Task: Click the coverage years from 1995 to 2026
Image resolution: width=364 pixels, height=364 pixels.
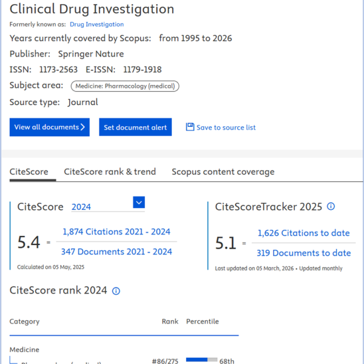Action: (x=195, y=38)
